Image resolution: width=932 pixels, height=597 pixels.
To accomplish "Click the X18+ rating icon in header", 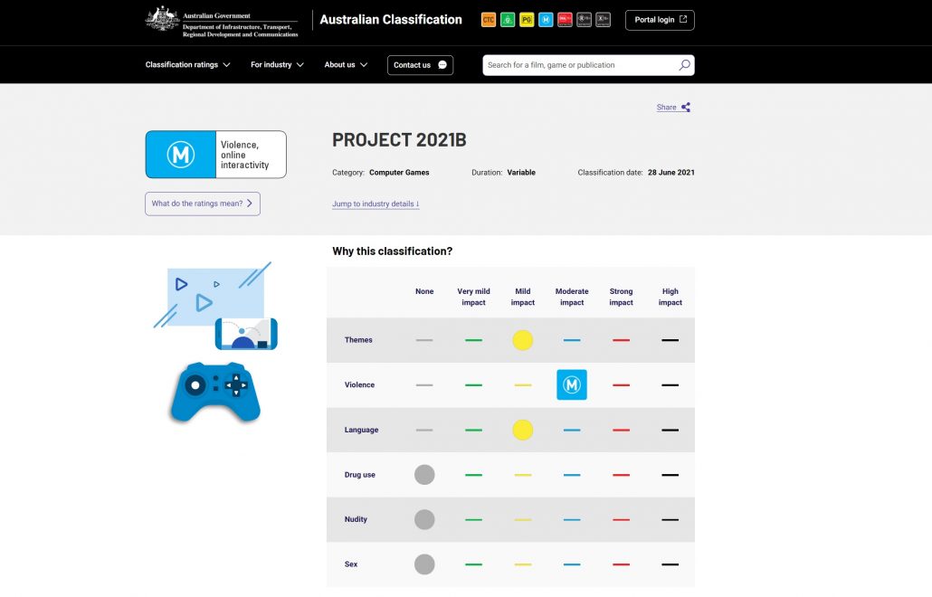I will click(x=603, y=20).
